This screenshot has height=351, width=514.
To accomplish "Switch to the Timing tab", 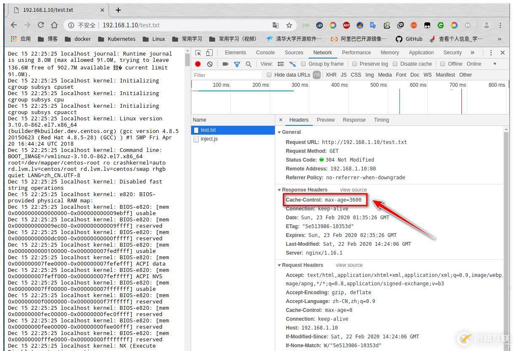I will pos(381,120).
